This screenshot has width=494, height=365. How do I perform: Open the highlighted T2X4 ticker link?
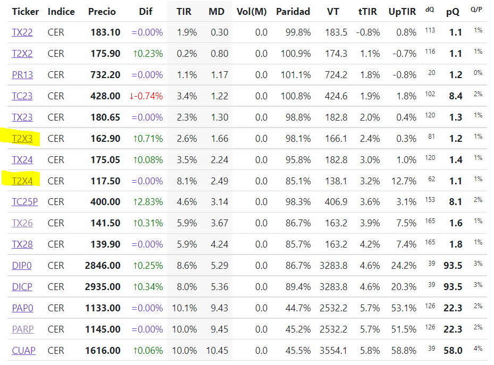tap(22, 181)
